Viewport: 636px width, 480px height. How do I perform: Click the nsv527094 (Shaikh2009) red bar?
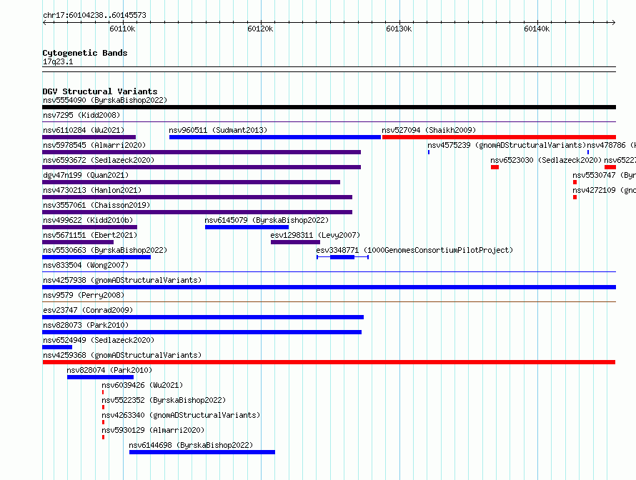(499, 137)
